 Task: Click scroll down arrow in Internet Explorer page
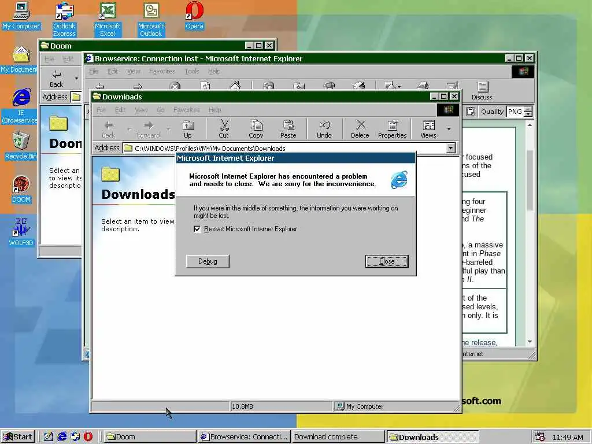click(530, 342)
